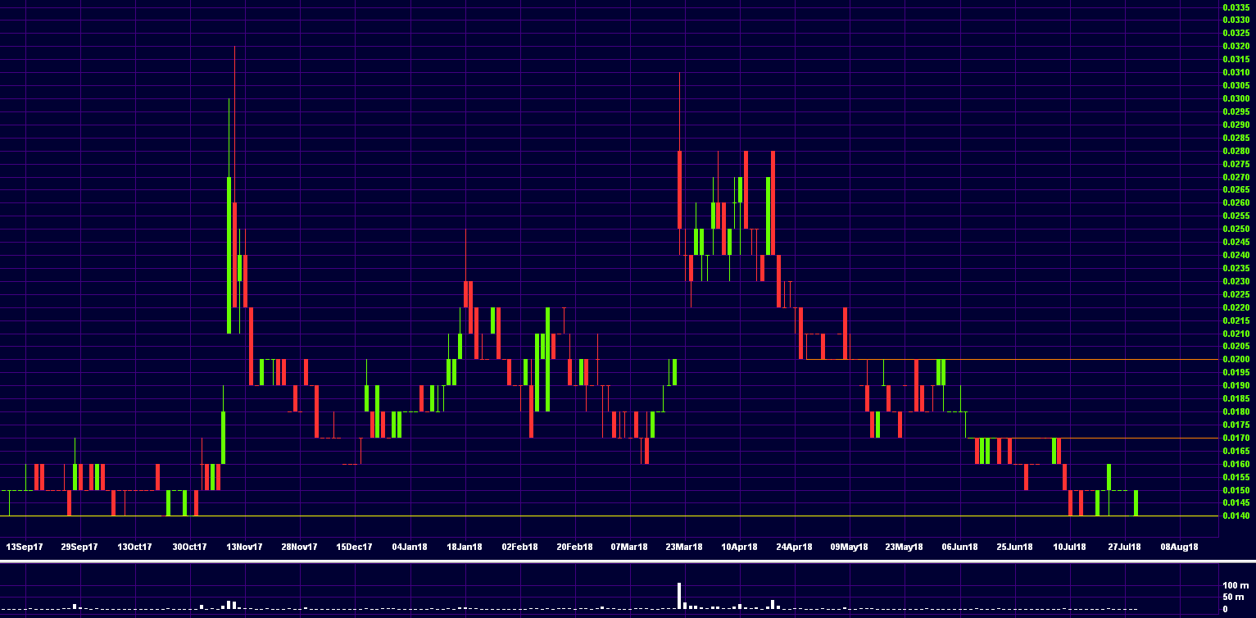Screen dimensions: 1256x618
Task: Click the 13Nov17 date label
Action: point(244,547)
